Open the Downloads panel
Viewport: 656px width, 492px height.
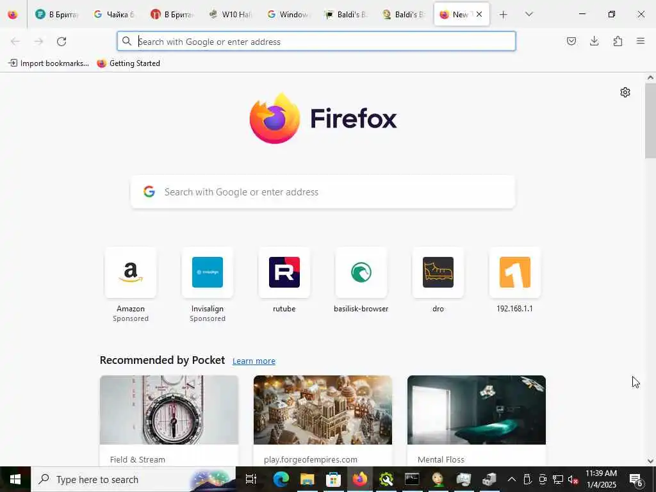[x=594, y=41]
